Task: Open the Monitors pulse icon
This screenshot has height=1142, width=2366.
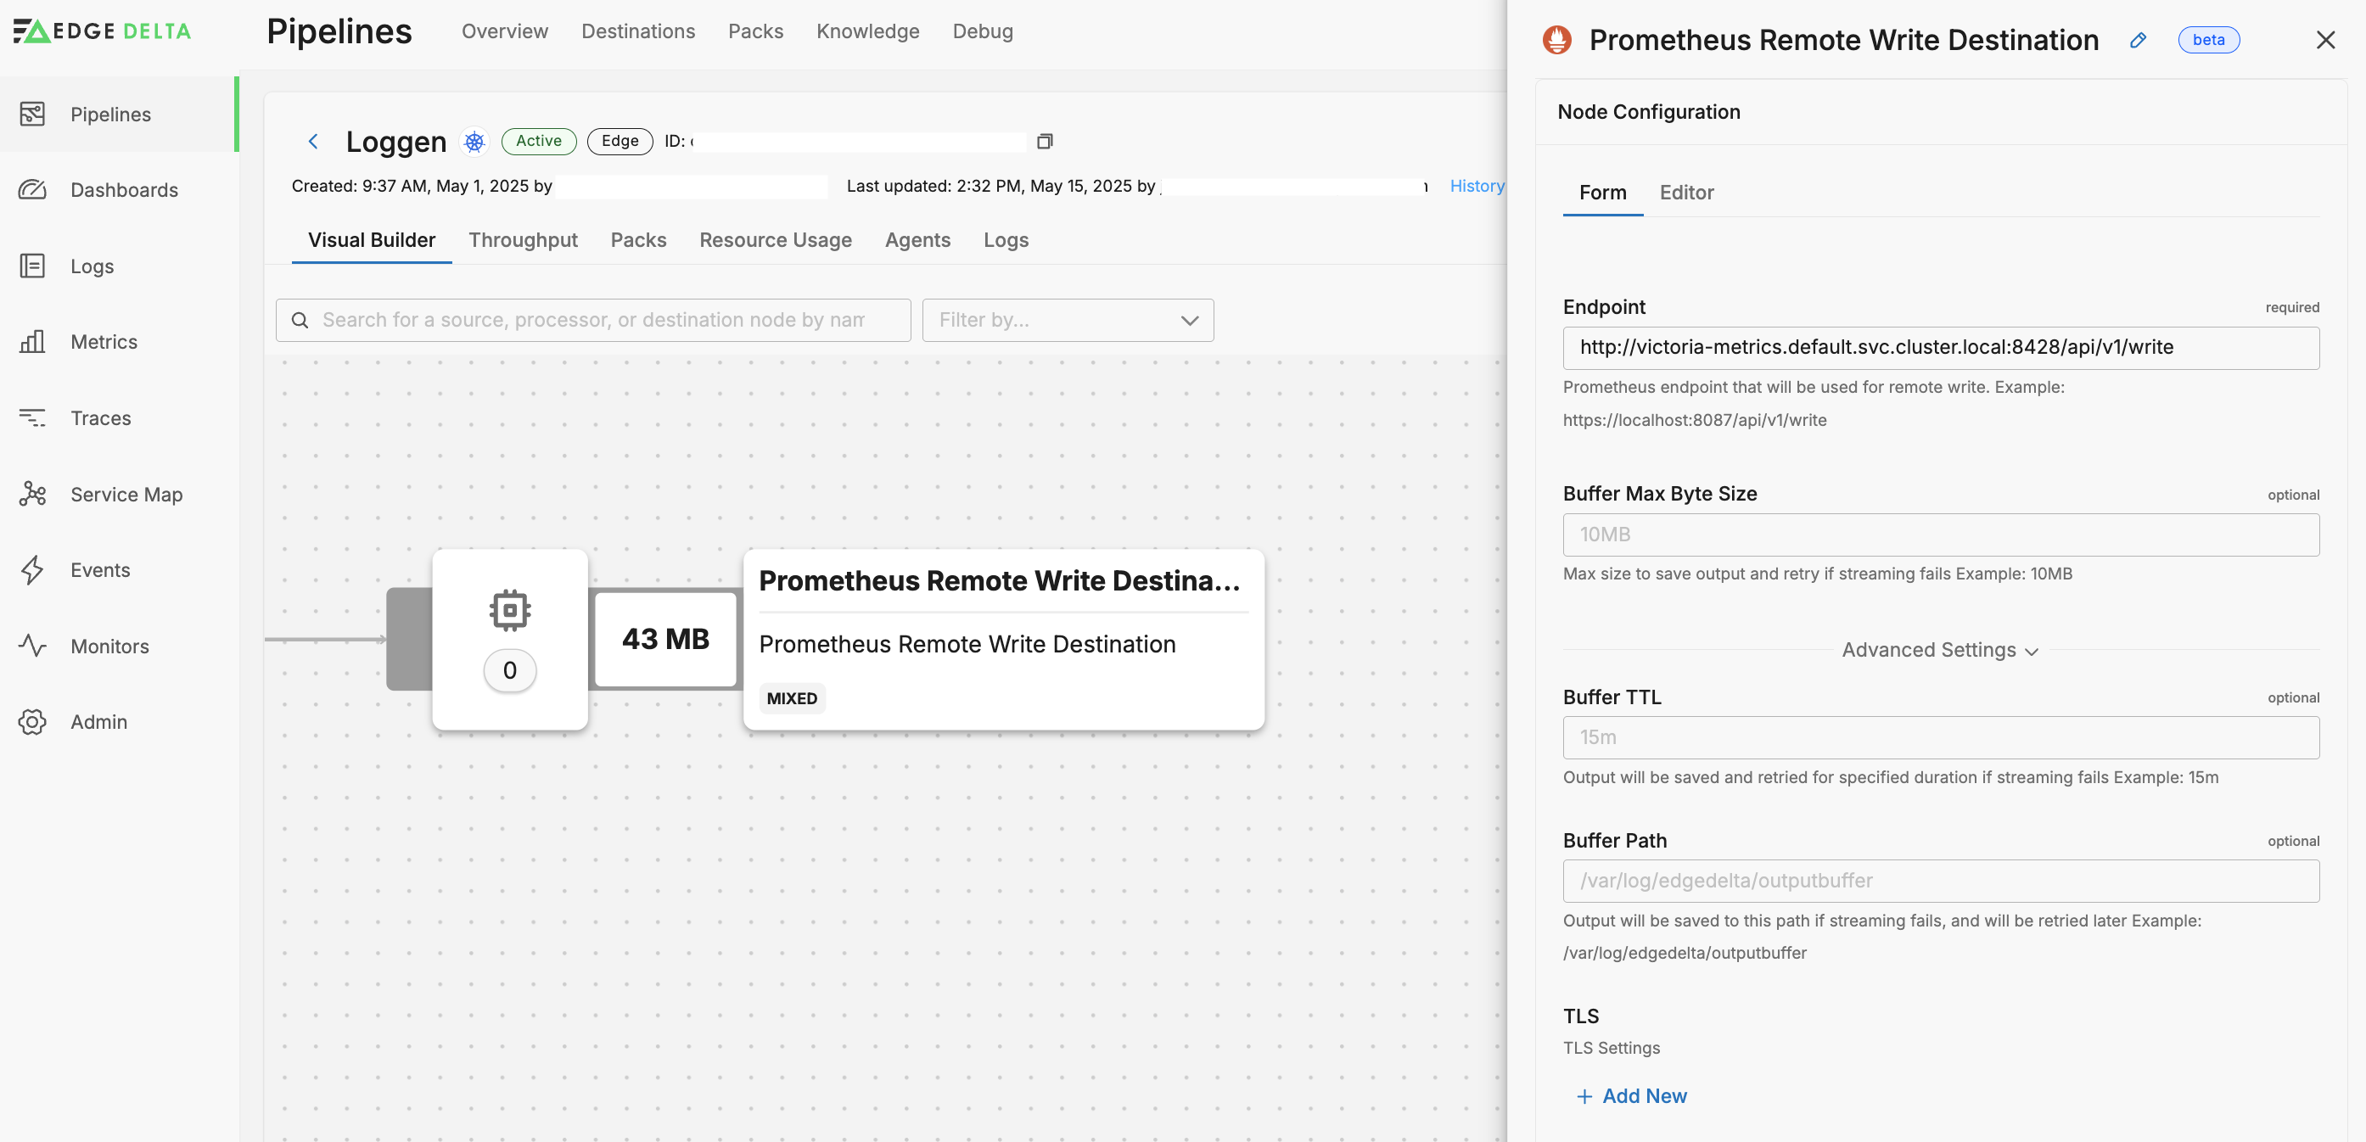Action: [x=32, y=646]
